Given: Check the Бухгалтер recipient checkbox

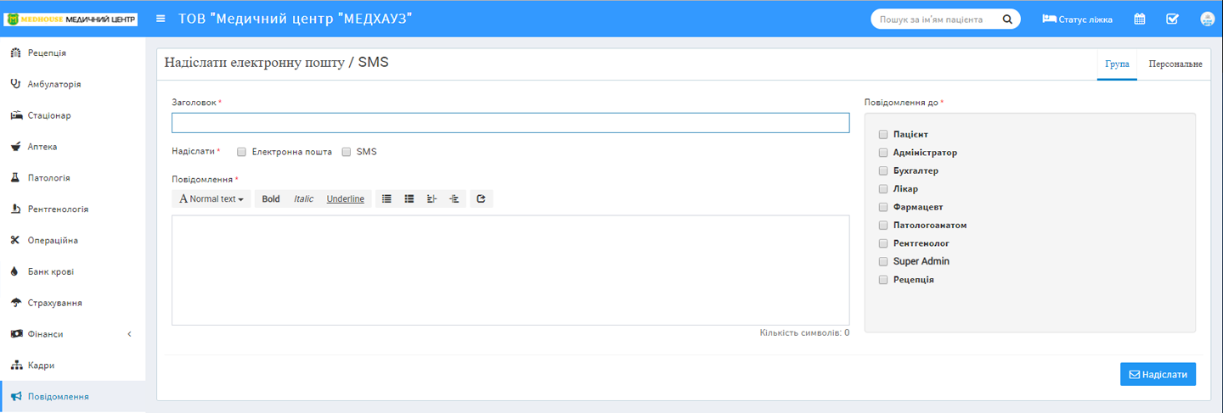Looking at the screenshot, I should coord(883,170).
